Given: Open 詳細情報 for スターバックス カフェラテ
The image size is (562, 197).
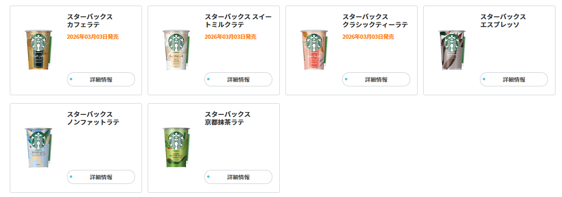Looking at the screenshot, I should (x=101, y=79).
